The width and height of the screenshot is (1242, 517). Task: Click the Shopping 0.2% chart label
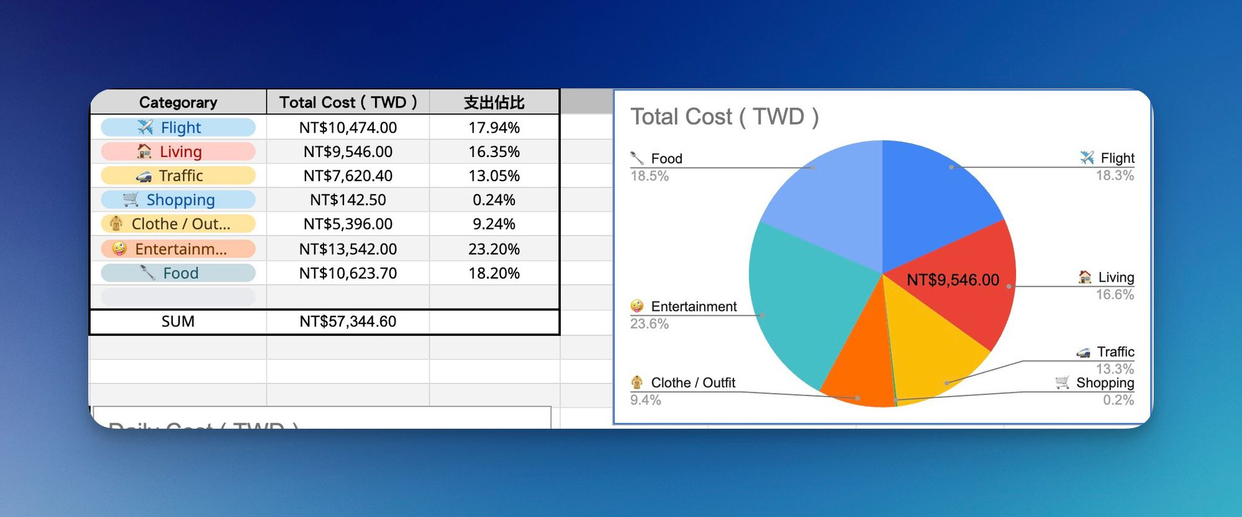click(x=1095, y=391)
